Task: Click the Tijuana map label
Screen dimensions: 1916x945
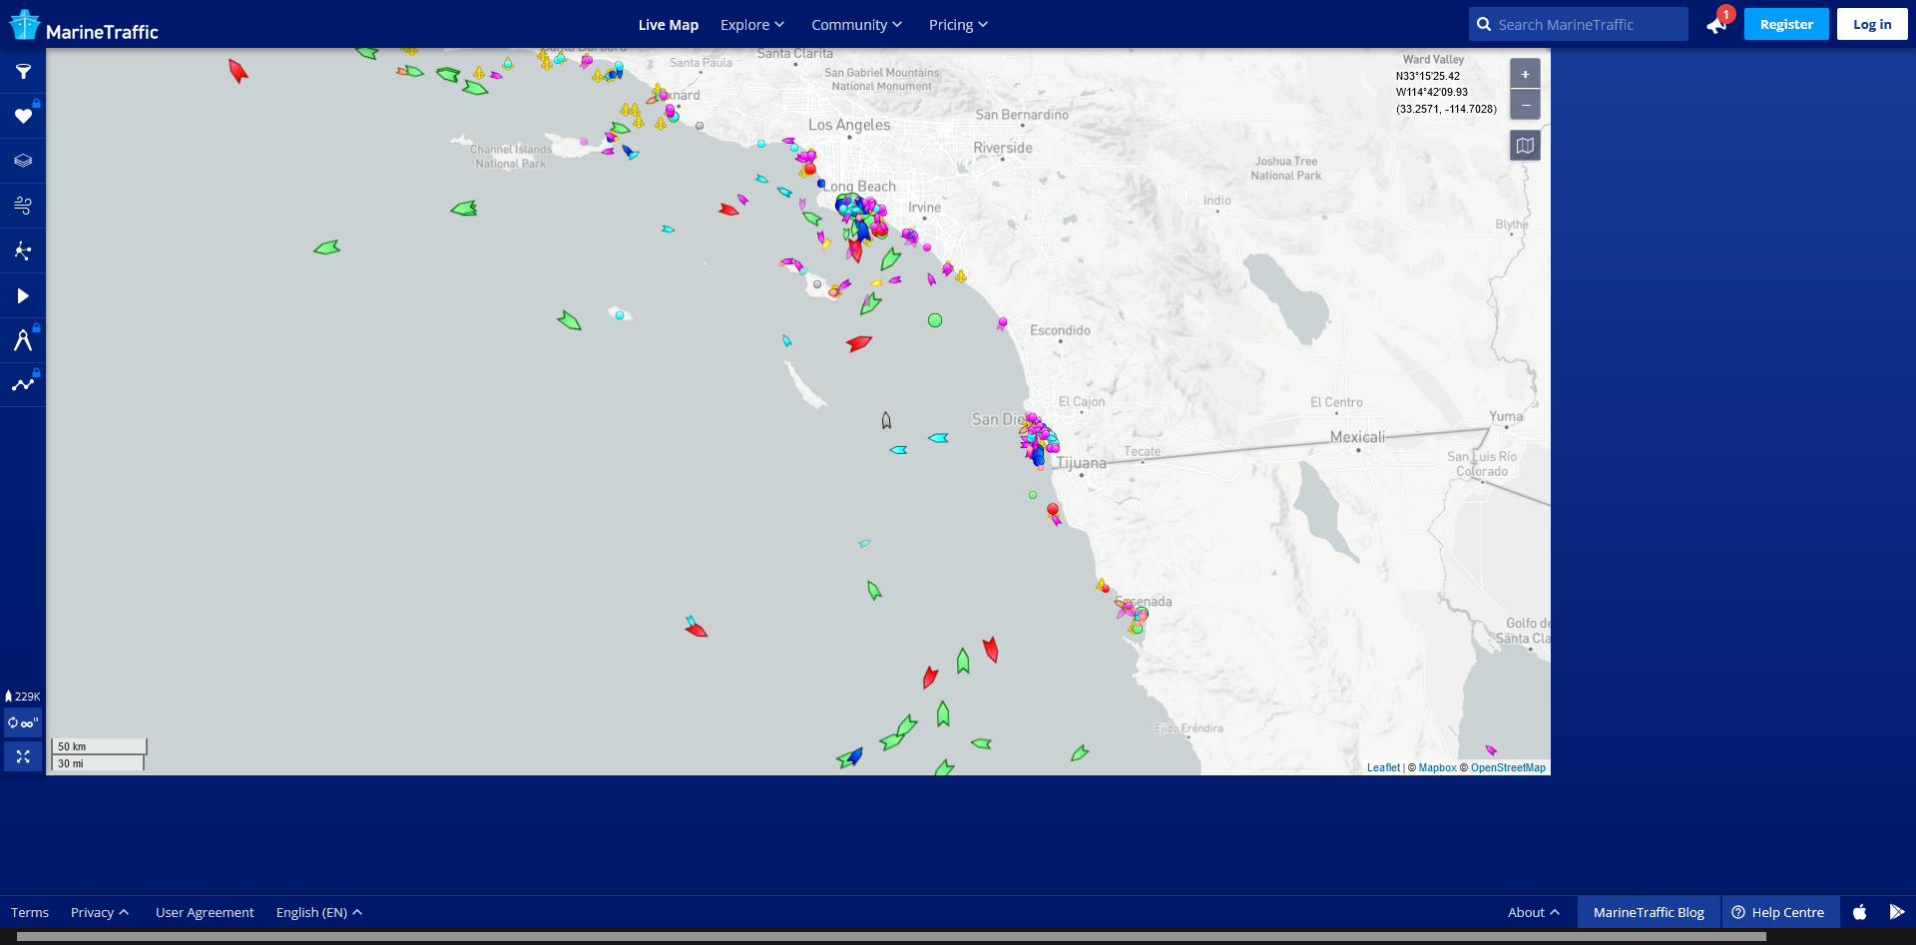Action: tap(1082, 463)
